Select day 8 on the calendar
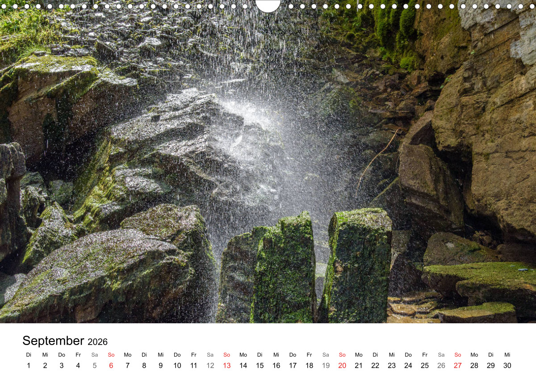 click(144, 366)
